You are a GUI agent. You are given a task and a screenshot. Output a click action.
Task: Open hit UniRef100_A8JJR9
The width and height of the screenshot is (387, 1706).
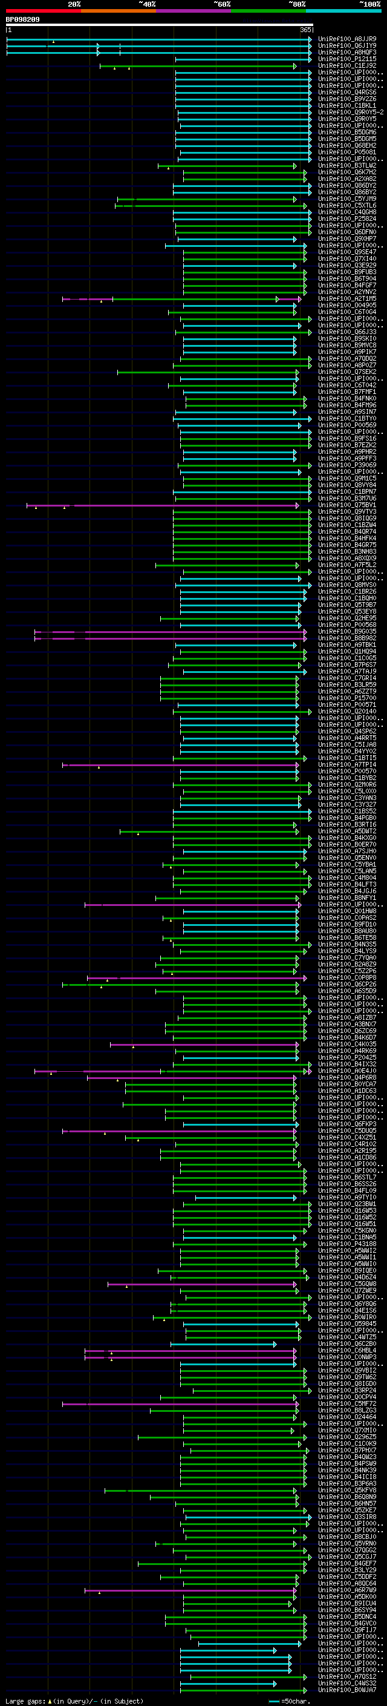(x=347, y=39)
